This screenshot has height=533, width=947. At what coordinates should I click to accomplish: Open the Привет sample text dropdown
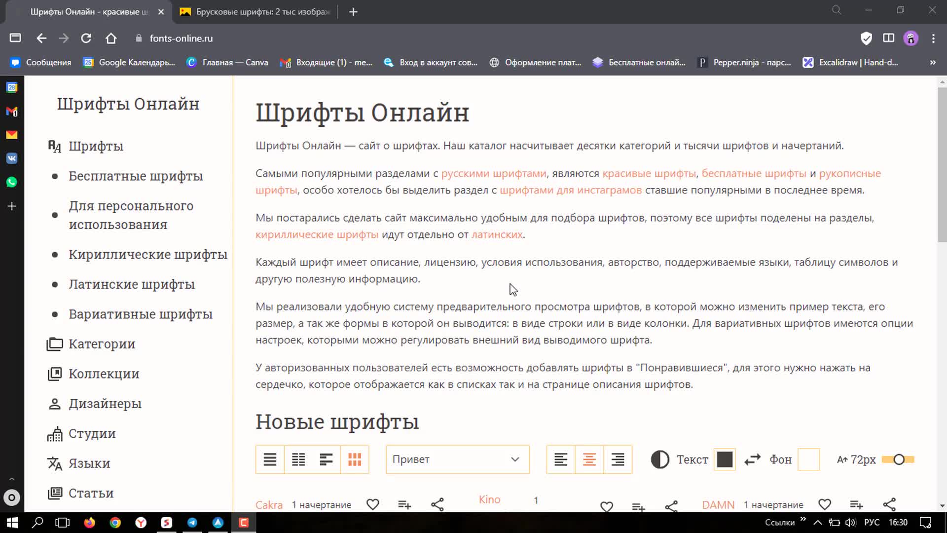[x=457, y=459]
